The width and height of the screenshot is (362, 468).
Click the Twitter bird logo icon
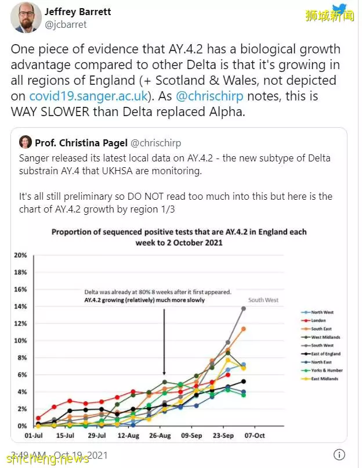click(341, 9)
